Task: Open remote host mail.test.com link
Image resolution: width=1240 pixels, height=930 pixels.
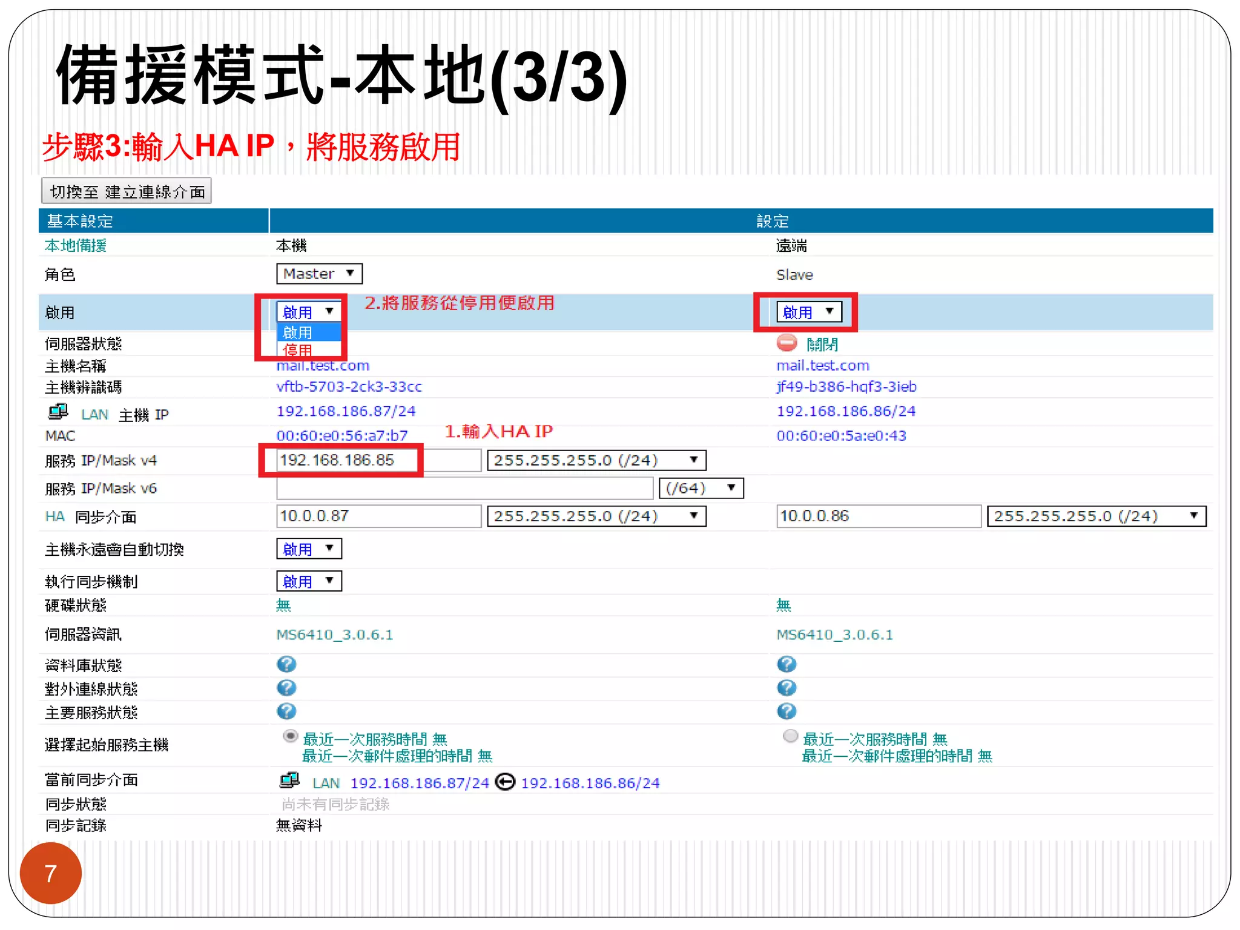Action: 823,366
